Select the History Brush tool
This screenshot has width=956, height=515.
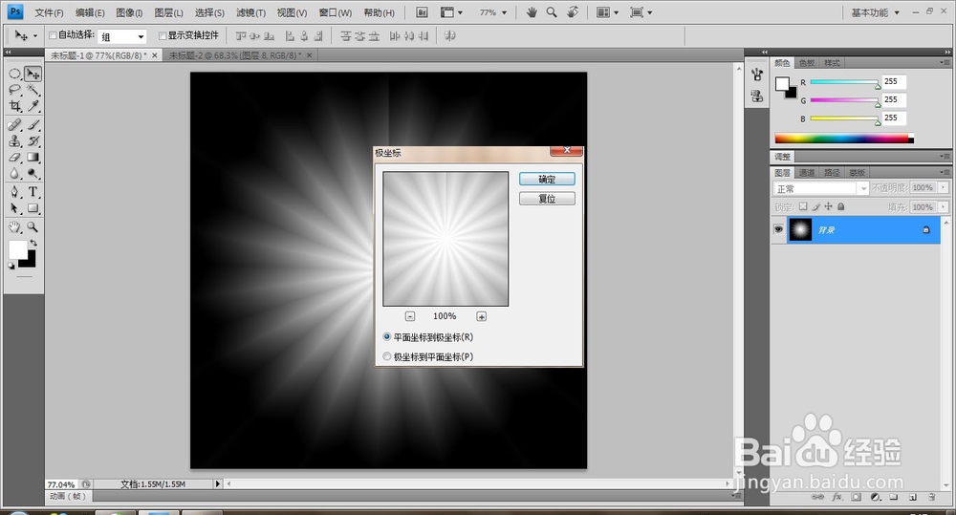33,140
